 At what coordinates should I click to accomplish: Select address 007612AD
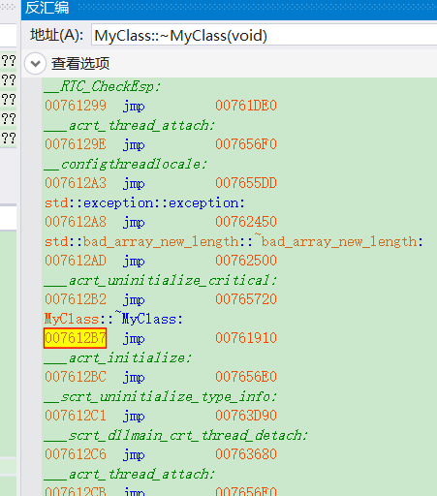(x=76, y=261)
